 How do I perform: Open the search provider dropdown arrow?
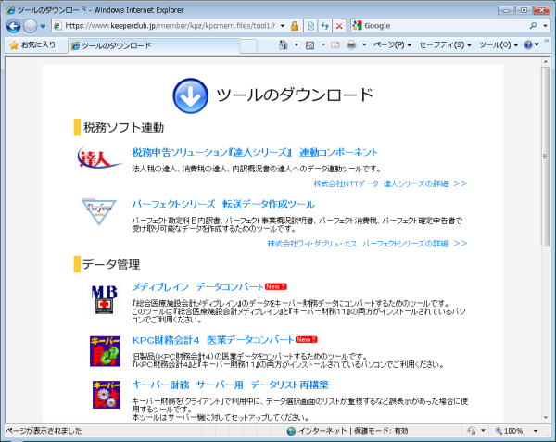(545, 26)
